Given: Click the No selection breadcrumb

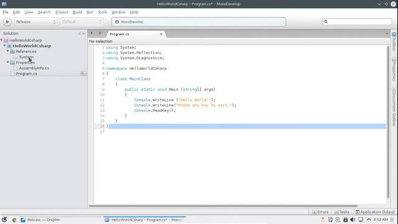Looking at the screenshot, I should coord(101,41).
